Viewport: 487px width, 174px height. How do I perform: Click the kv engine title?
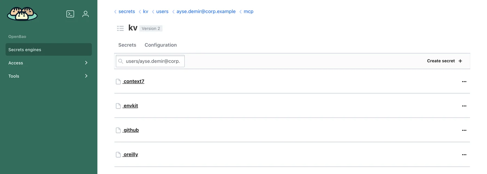tap(133, 28)
